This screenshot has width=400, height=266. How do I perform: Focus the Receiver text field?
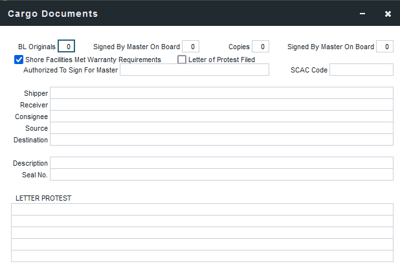221,105
